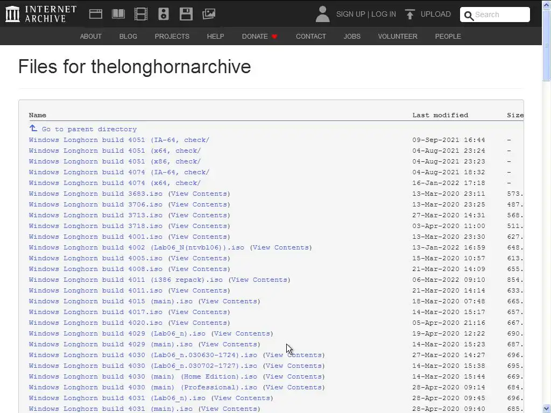Download build 4030 (main) (Professional).iso
This screenshot has height=413, width=551.
click(x=143, y=387)
